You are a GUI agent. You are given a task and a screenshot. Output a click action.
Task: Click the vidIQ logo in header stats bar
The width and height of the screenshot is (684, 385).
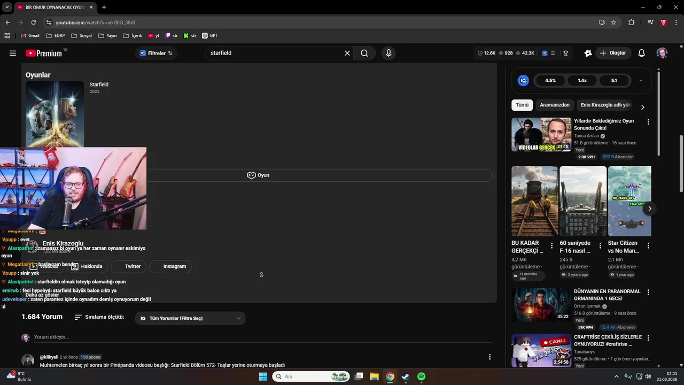545,53
